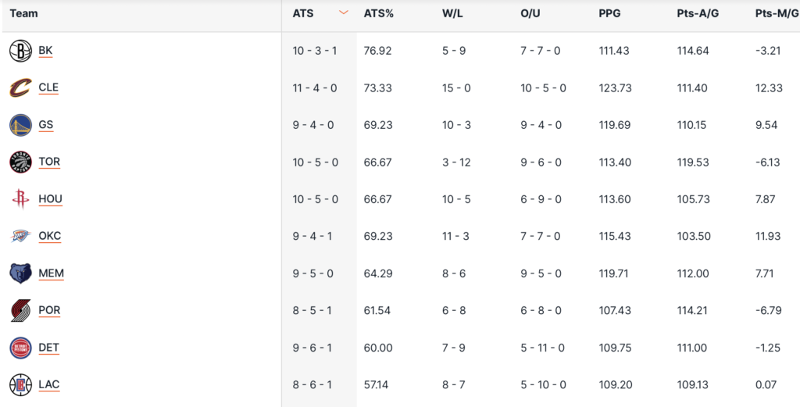The width and height of the screenshot is (800, 407).
Task: Open the LA Clippers logo
Action: tap(20, 385)
